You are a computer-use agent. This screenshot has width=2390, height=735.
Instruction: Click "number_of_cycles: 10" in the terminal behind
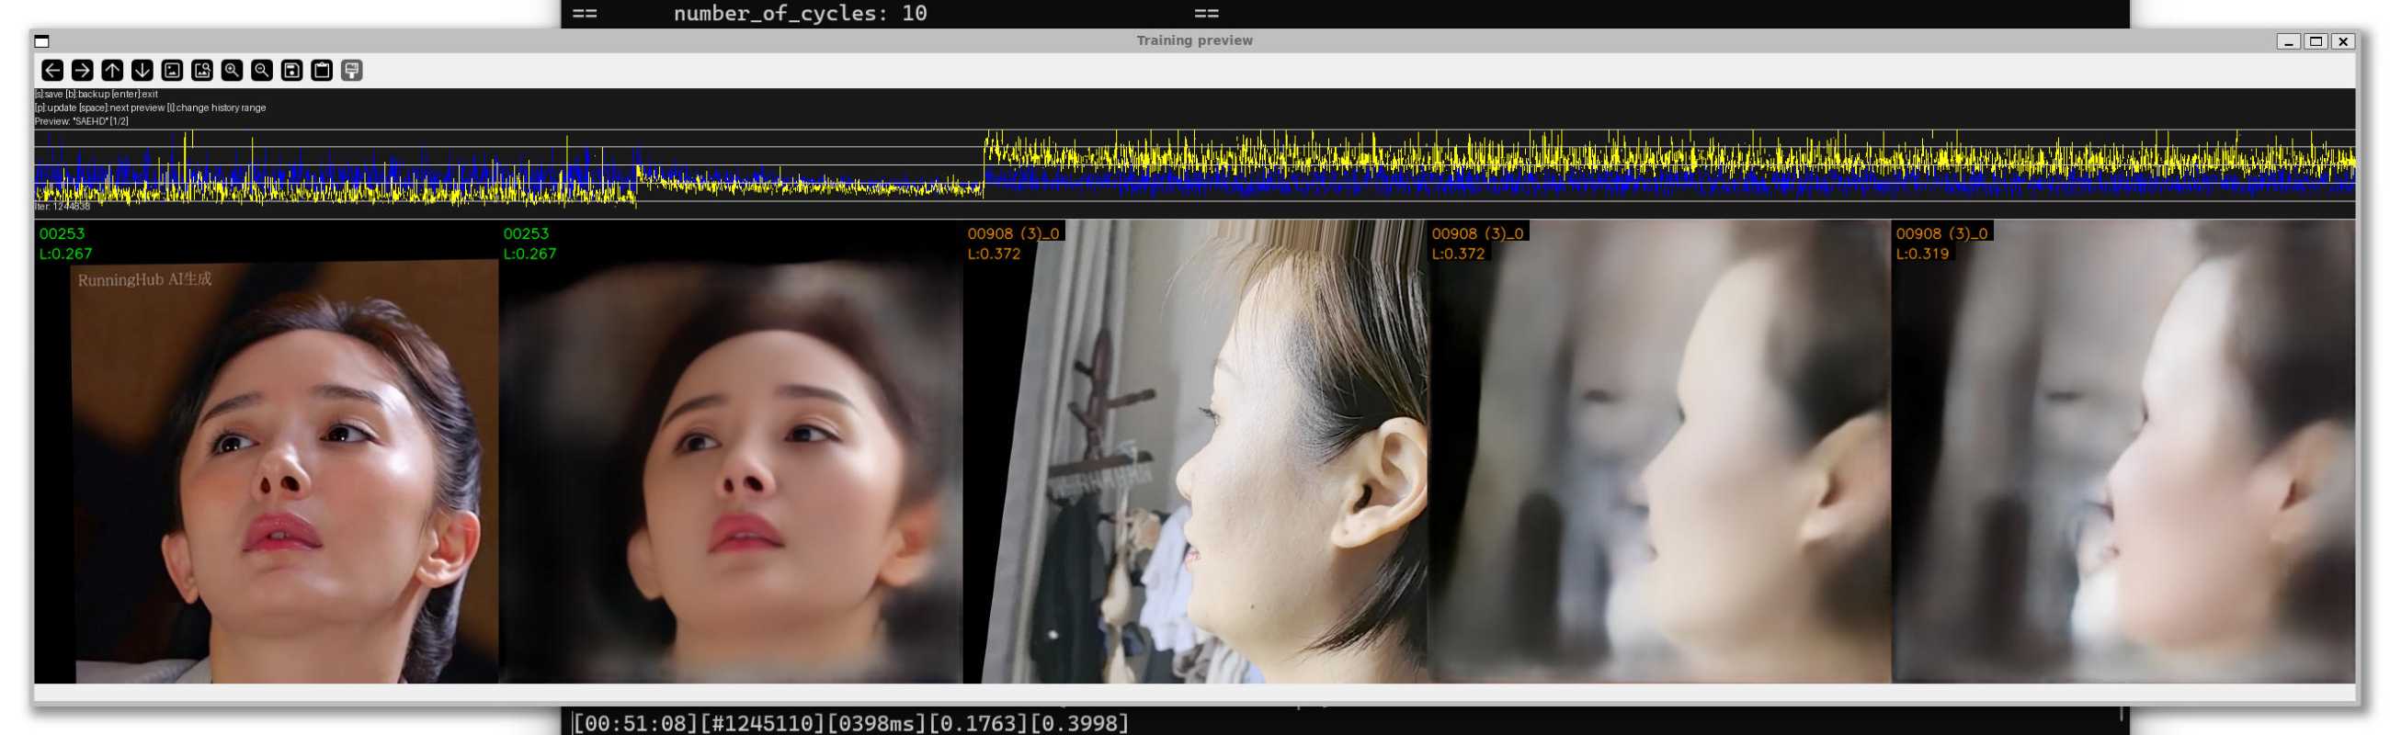click(x=800, y=13)
